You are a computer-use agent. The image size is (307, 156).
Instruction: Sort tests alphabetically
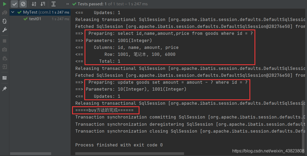click(x=34, y=4)
